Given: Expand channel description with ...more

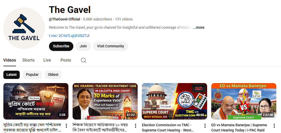Looking at the screenshot, I should pos(199,28).
